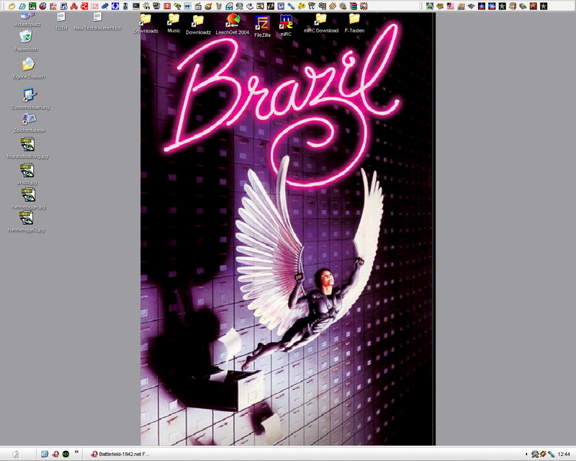The width and height of the screenshot is (576, 461).
Task: Click the blue chain links toolbar icon
Action: [292, 6]
